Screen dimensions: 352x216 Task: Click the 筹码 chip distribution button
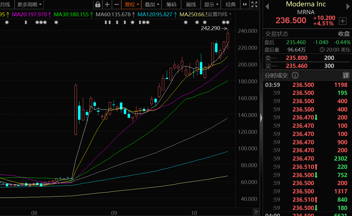[x=171, y=4]
